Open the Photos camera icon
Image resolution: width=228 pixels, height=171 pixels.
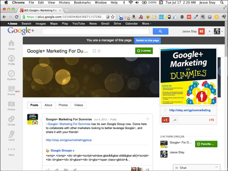12,104
